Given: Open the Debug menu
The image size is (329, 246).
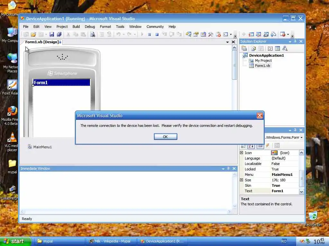Looking at the screenshot, I should 90,27.
